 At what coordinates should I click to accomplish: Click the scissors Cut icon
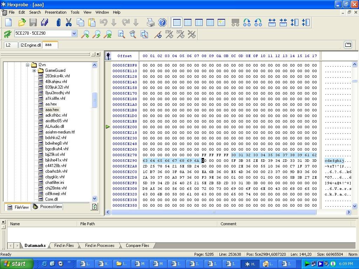(x=69, y=22)
